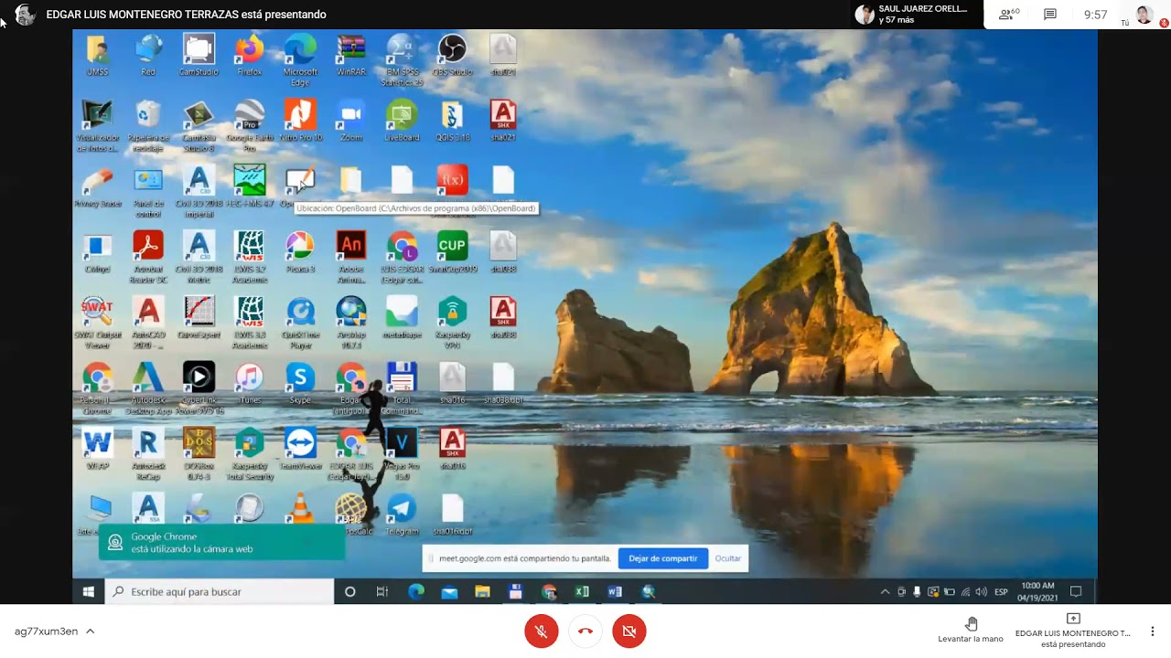Hang up the Google Meet call
1171x658 pixels.
coord(585,631)
